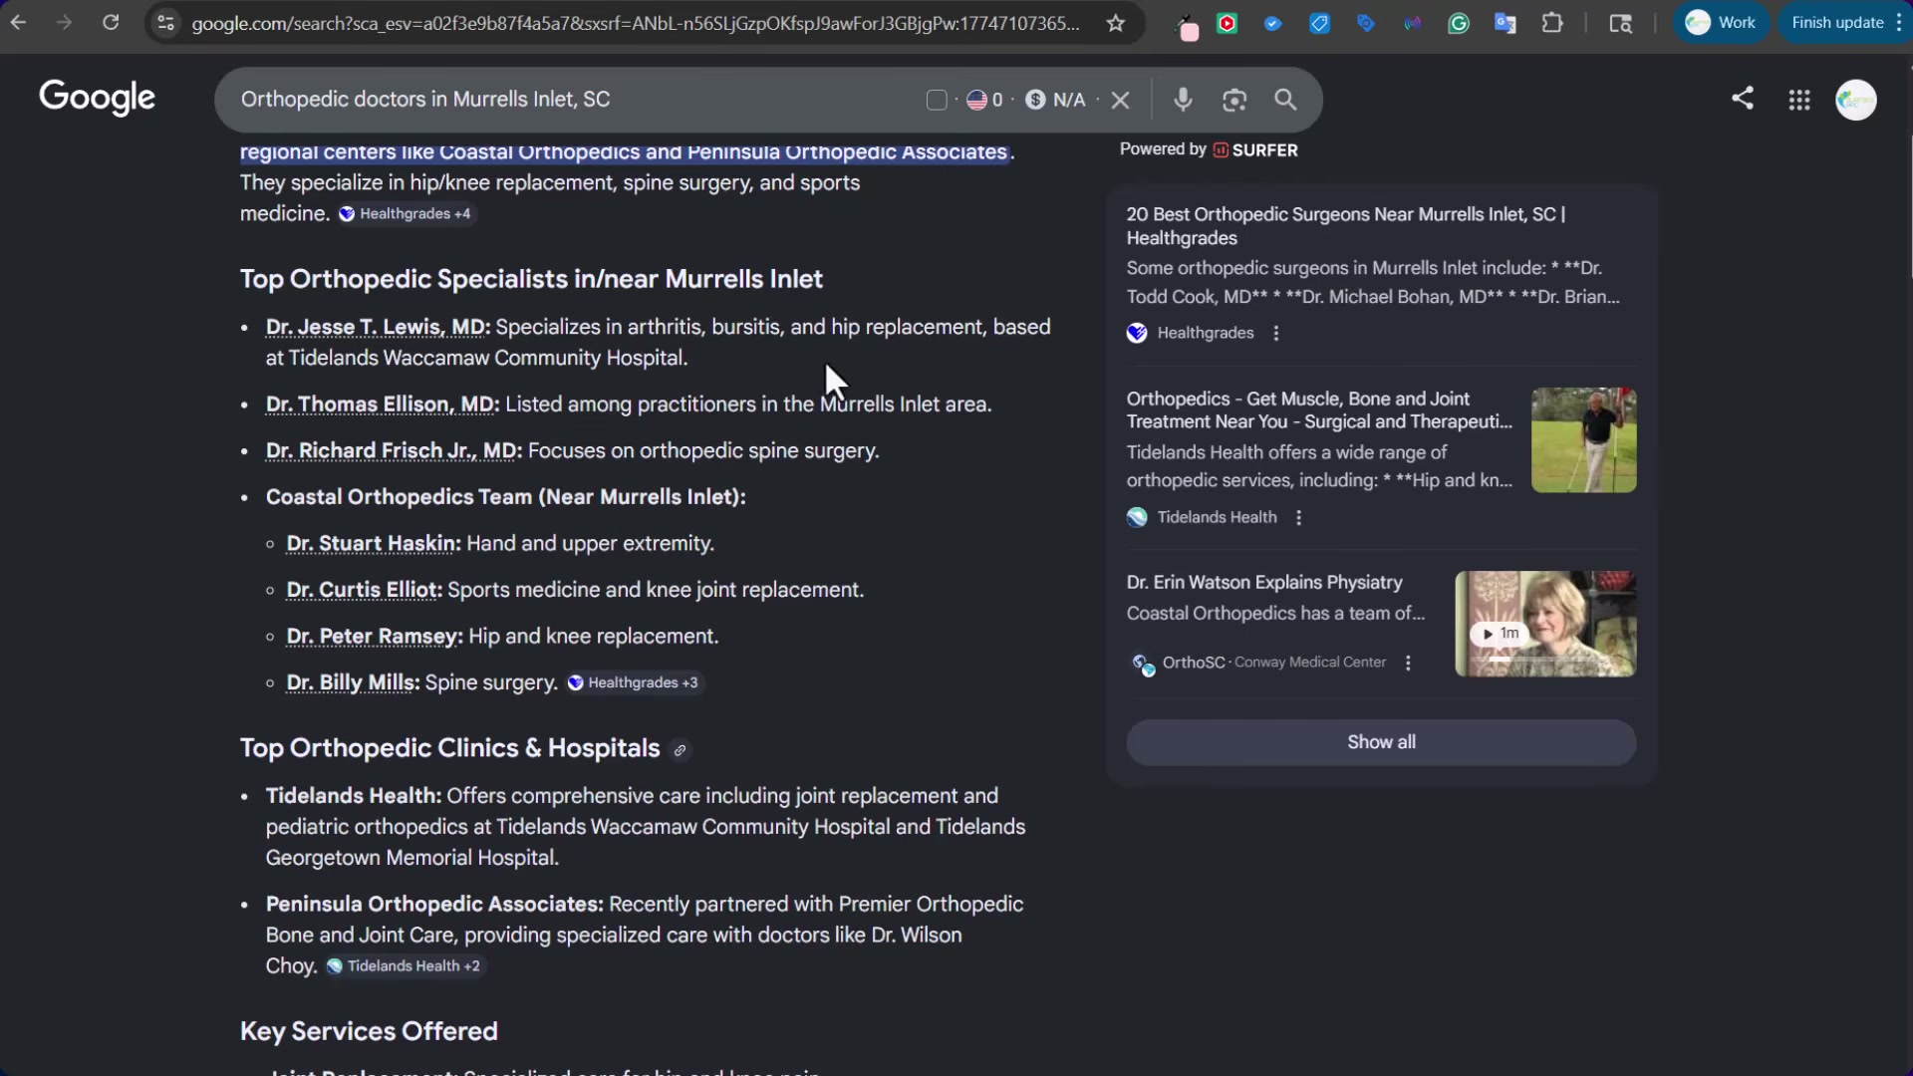1913x1076 pixels.
Task: Click Show all sources button
Action: 1381,742
